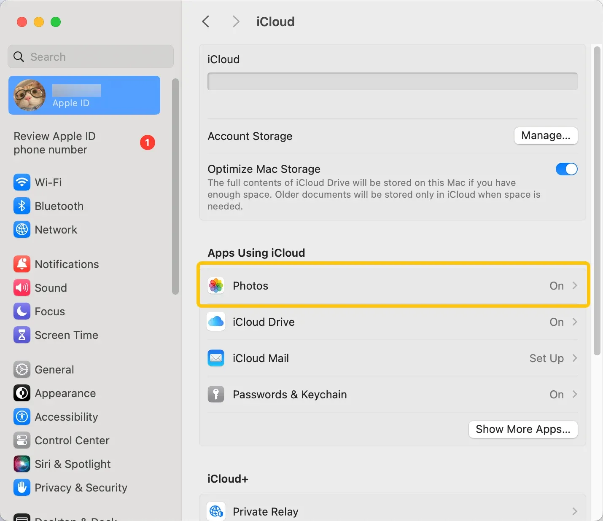Click the iCloud storage usage bar

[x=393, y=81]
